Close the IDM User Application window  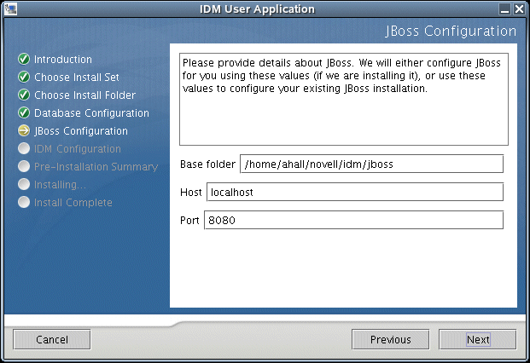(518, 9)
